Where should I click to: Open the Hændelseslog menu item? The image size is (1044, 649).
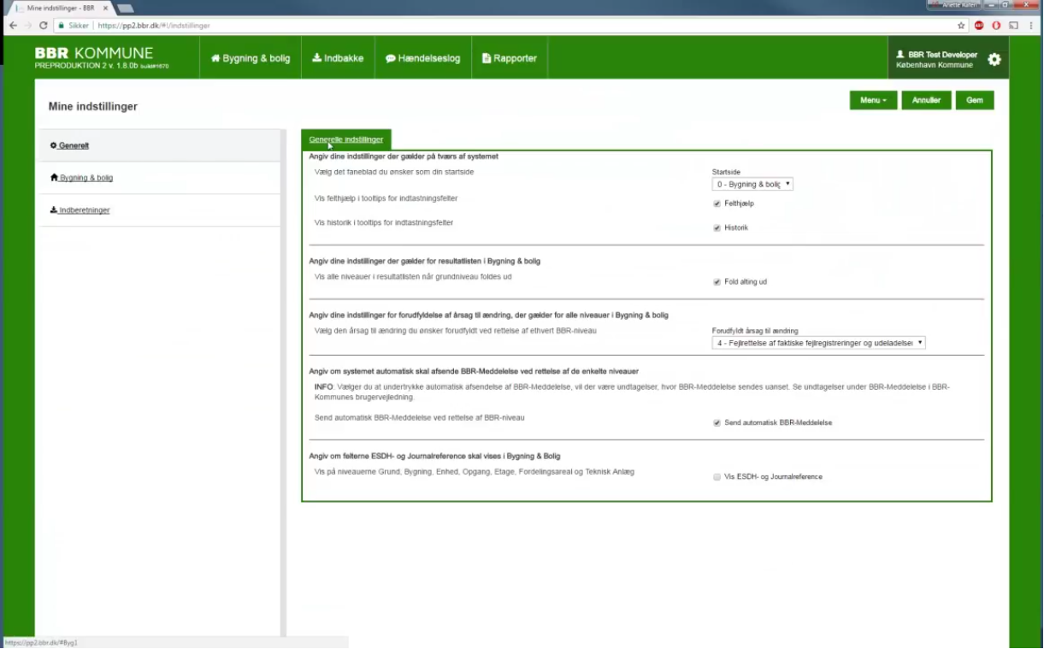[x=422, y=58]
